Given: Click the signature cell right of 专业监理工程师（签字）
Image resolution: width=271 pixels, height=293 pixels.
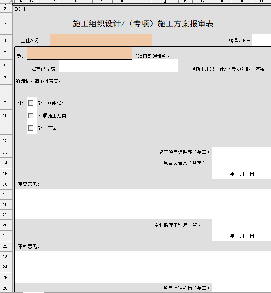Looking at the screenshot, I should [x=241, y=225].
